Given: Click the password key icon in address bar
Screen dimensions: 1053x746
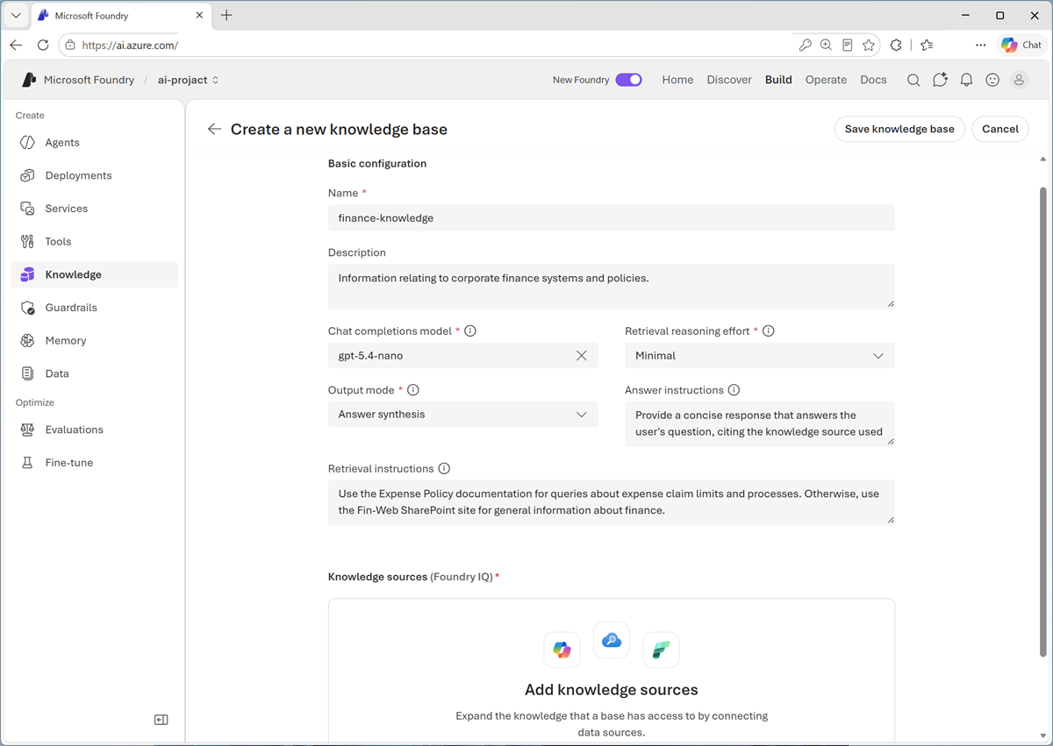Looking at the screenshot, I should [805, 45].
